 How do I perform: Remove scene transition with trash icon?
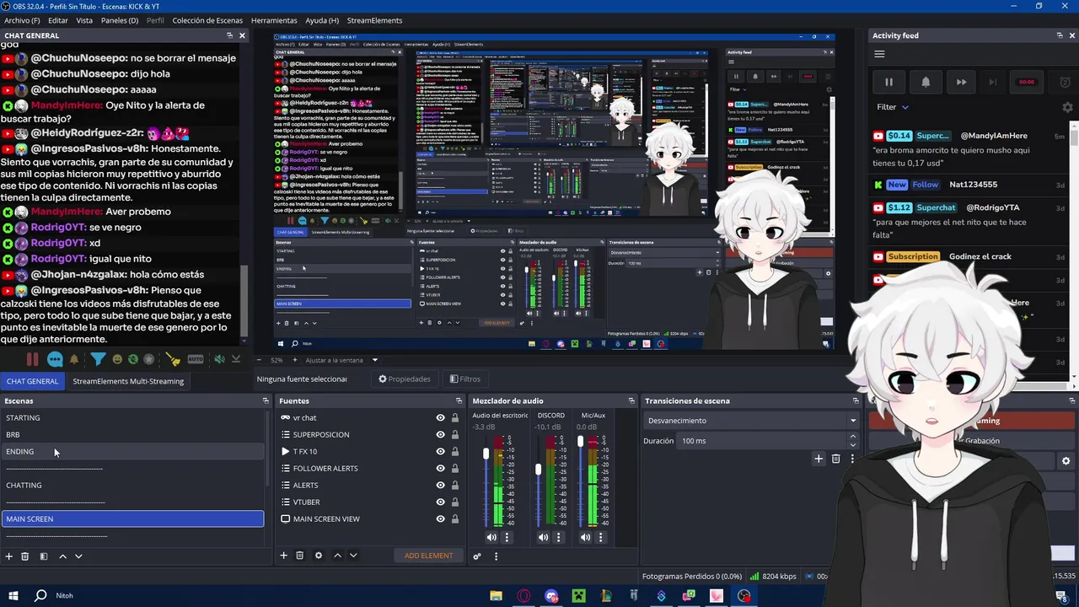click(x=835, y=459)
